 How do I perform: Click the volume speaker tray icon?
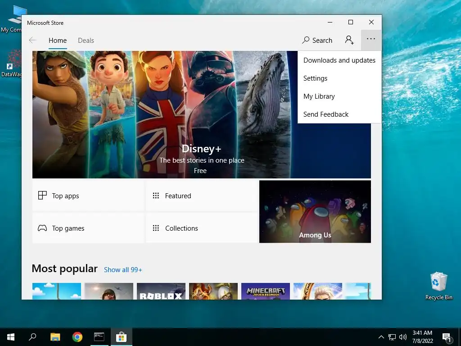pyautogui.click(x=403, y=337)
